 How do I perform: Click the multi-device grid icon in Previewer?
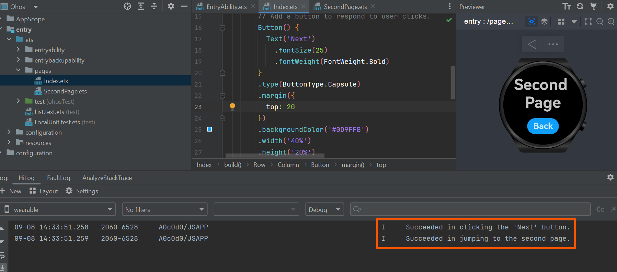561,22
